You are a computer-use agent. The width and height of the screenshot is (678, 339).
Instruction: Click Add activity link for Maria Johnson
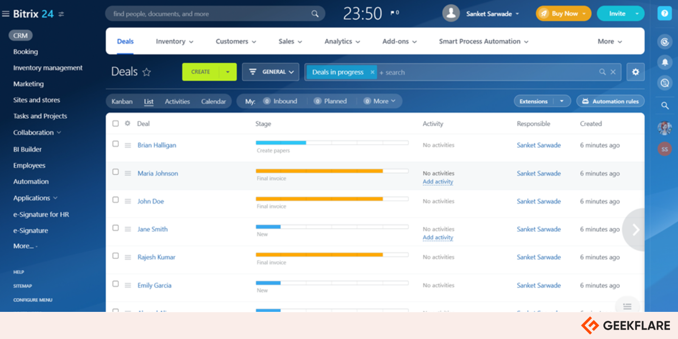coord(438,182)
